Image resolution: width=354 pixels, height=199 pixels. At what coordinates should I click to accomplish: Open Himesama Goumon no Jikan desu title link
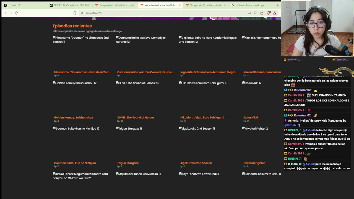pyautogui.click(x=82, y=72)
